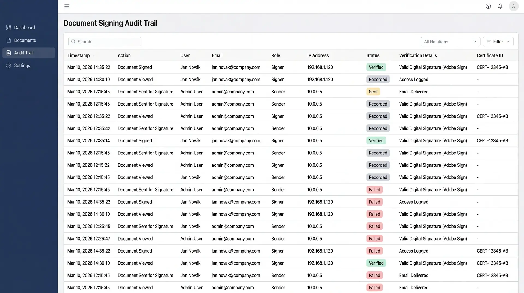Expand the Filter button chevron
Image resolution: width=524 pixels, height=293 pixels.
click(508, 42)
